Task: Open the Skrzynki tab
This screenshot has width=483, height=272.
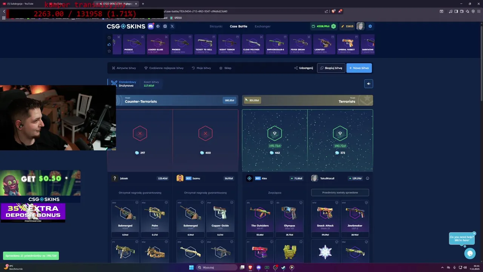Action: (x=216, y=26)
